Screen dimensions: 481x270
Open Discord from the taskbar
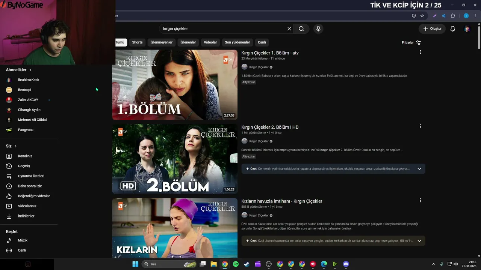coord(346,264)
